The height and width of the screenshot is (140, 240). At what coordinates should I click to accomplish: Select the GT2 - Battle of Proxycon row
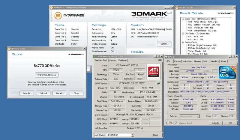point(204,25)
